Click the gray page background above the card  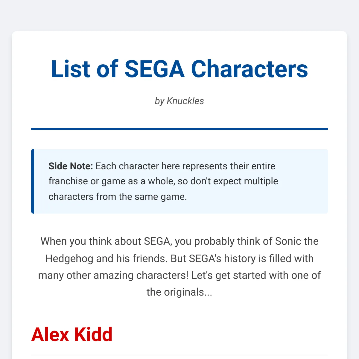[180, 15]
